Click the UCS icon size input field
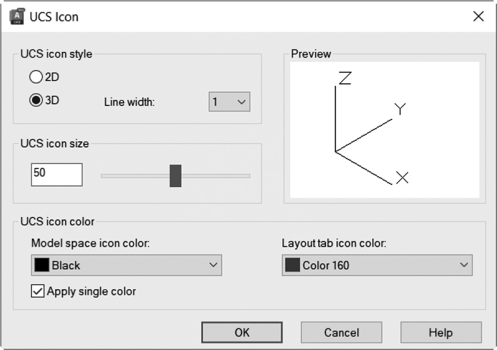 (57, 175)
